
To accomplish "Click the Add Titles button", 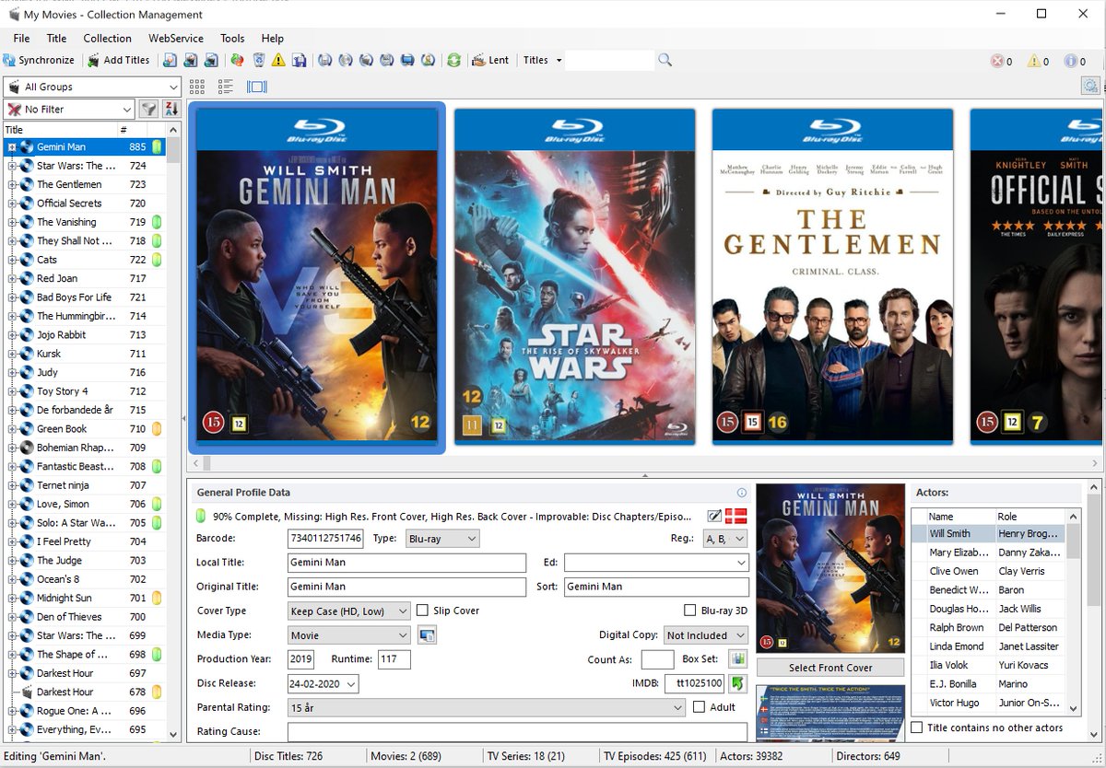I will click(x=119, y=60).
